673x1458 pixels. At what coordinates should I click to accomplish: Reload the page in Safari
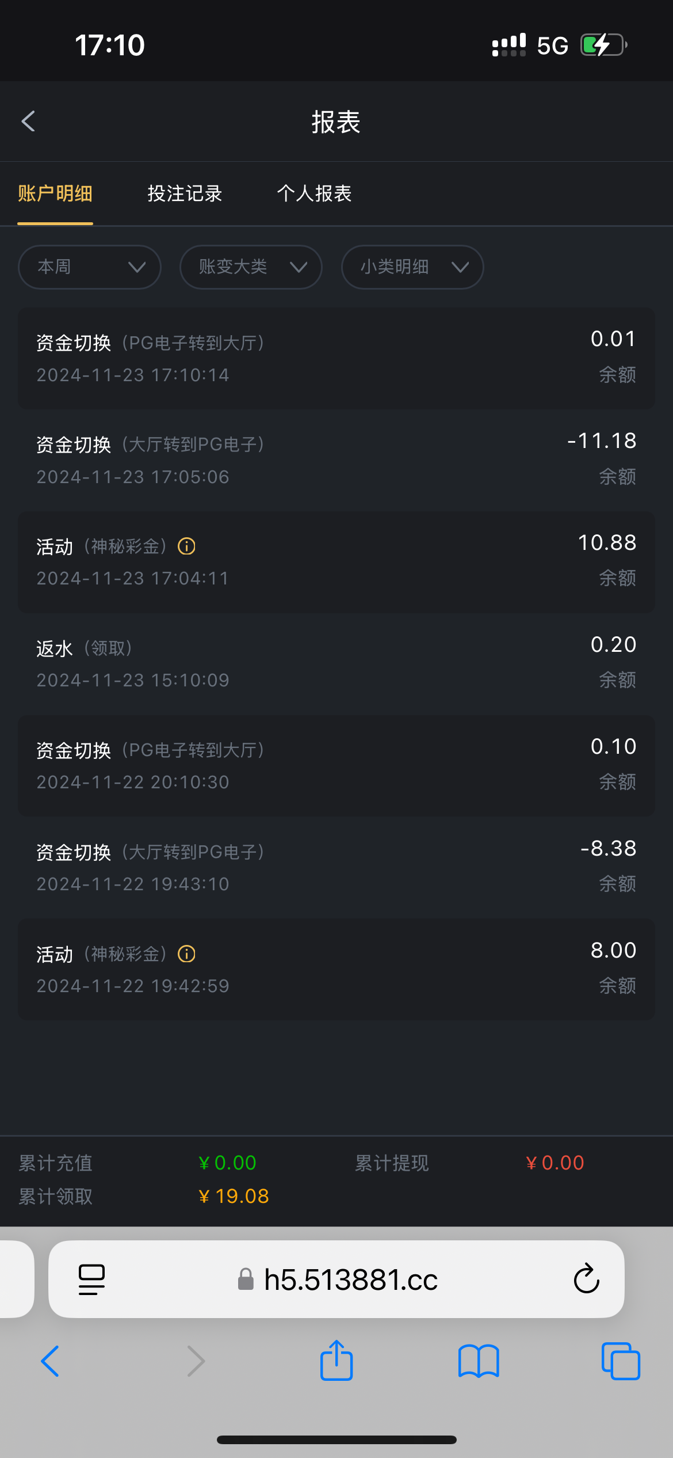coord(586,1279)
